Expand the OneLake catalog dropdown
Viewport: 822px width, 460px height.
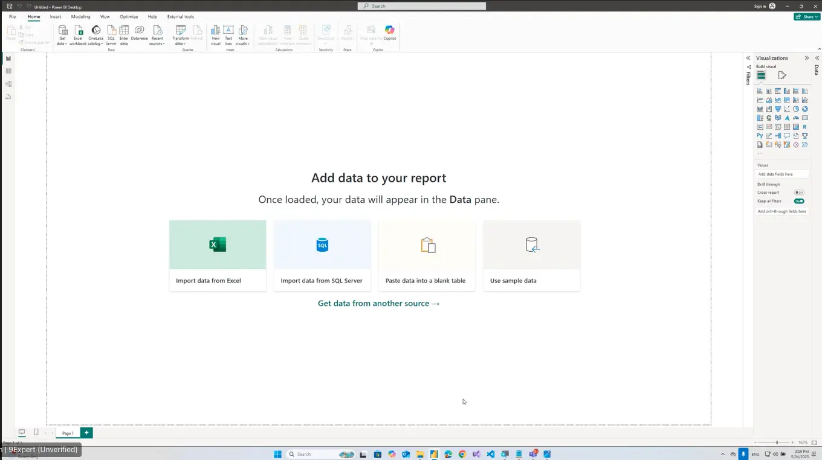95,36
